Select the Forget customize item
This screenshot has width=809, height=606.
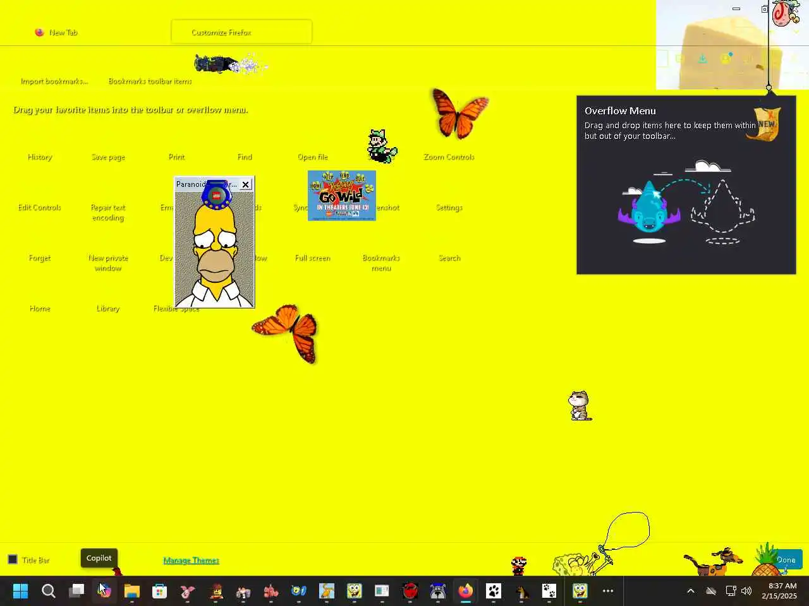coord(40,258)
